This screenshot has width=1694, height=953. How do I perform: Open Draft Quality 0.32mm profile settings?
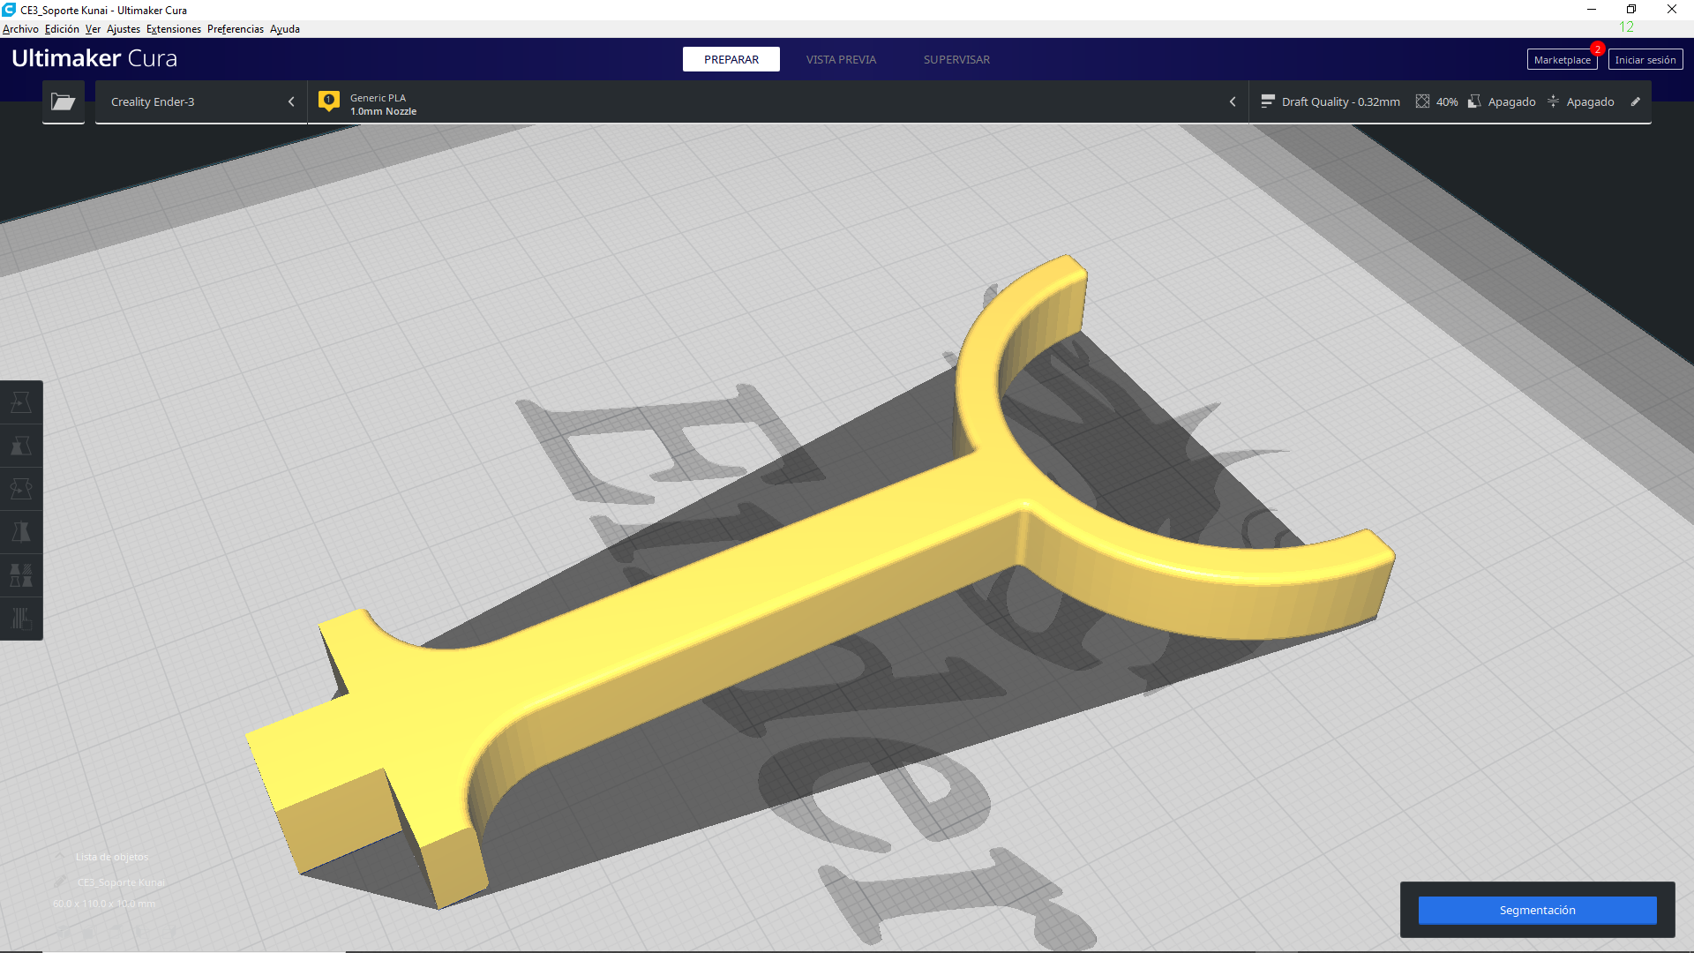tap(1331, 102)
